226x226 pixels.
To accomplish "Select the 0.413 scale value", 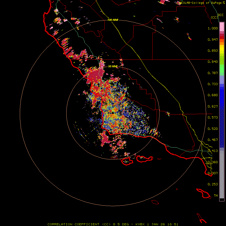I will (x=213, y=151).
